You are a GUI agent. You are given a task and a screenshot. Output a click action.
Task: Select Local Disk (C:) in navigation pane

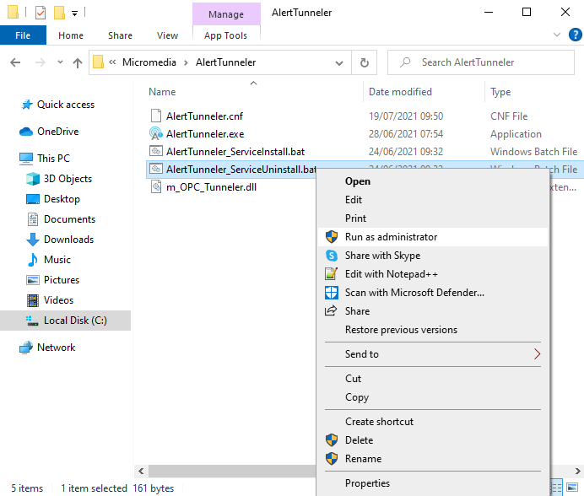click(75, 321)
